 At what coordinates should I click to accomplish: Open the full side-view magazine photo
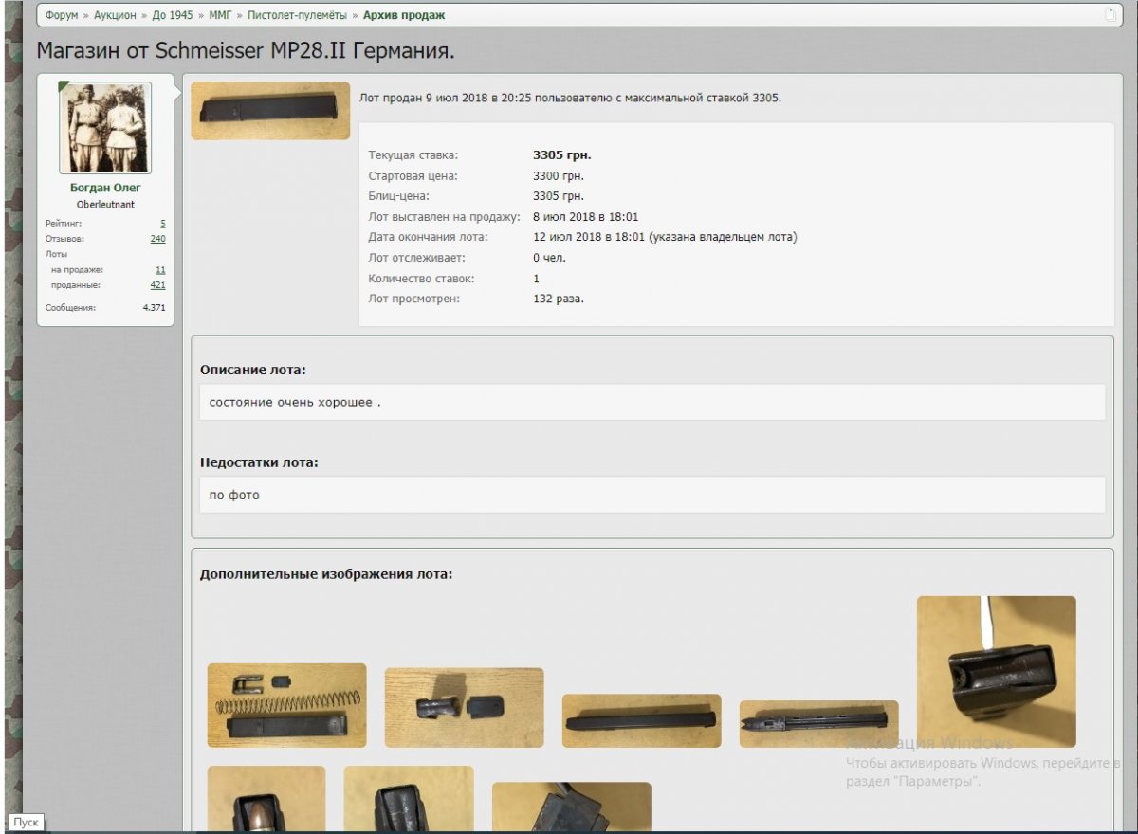(641, 720)
